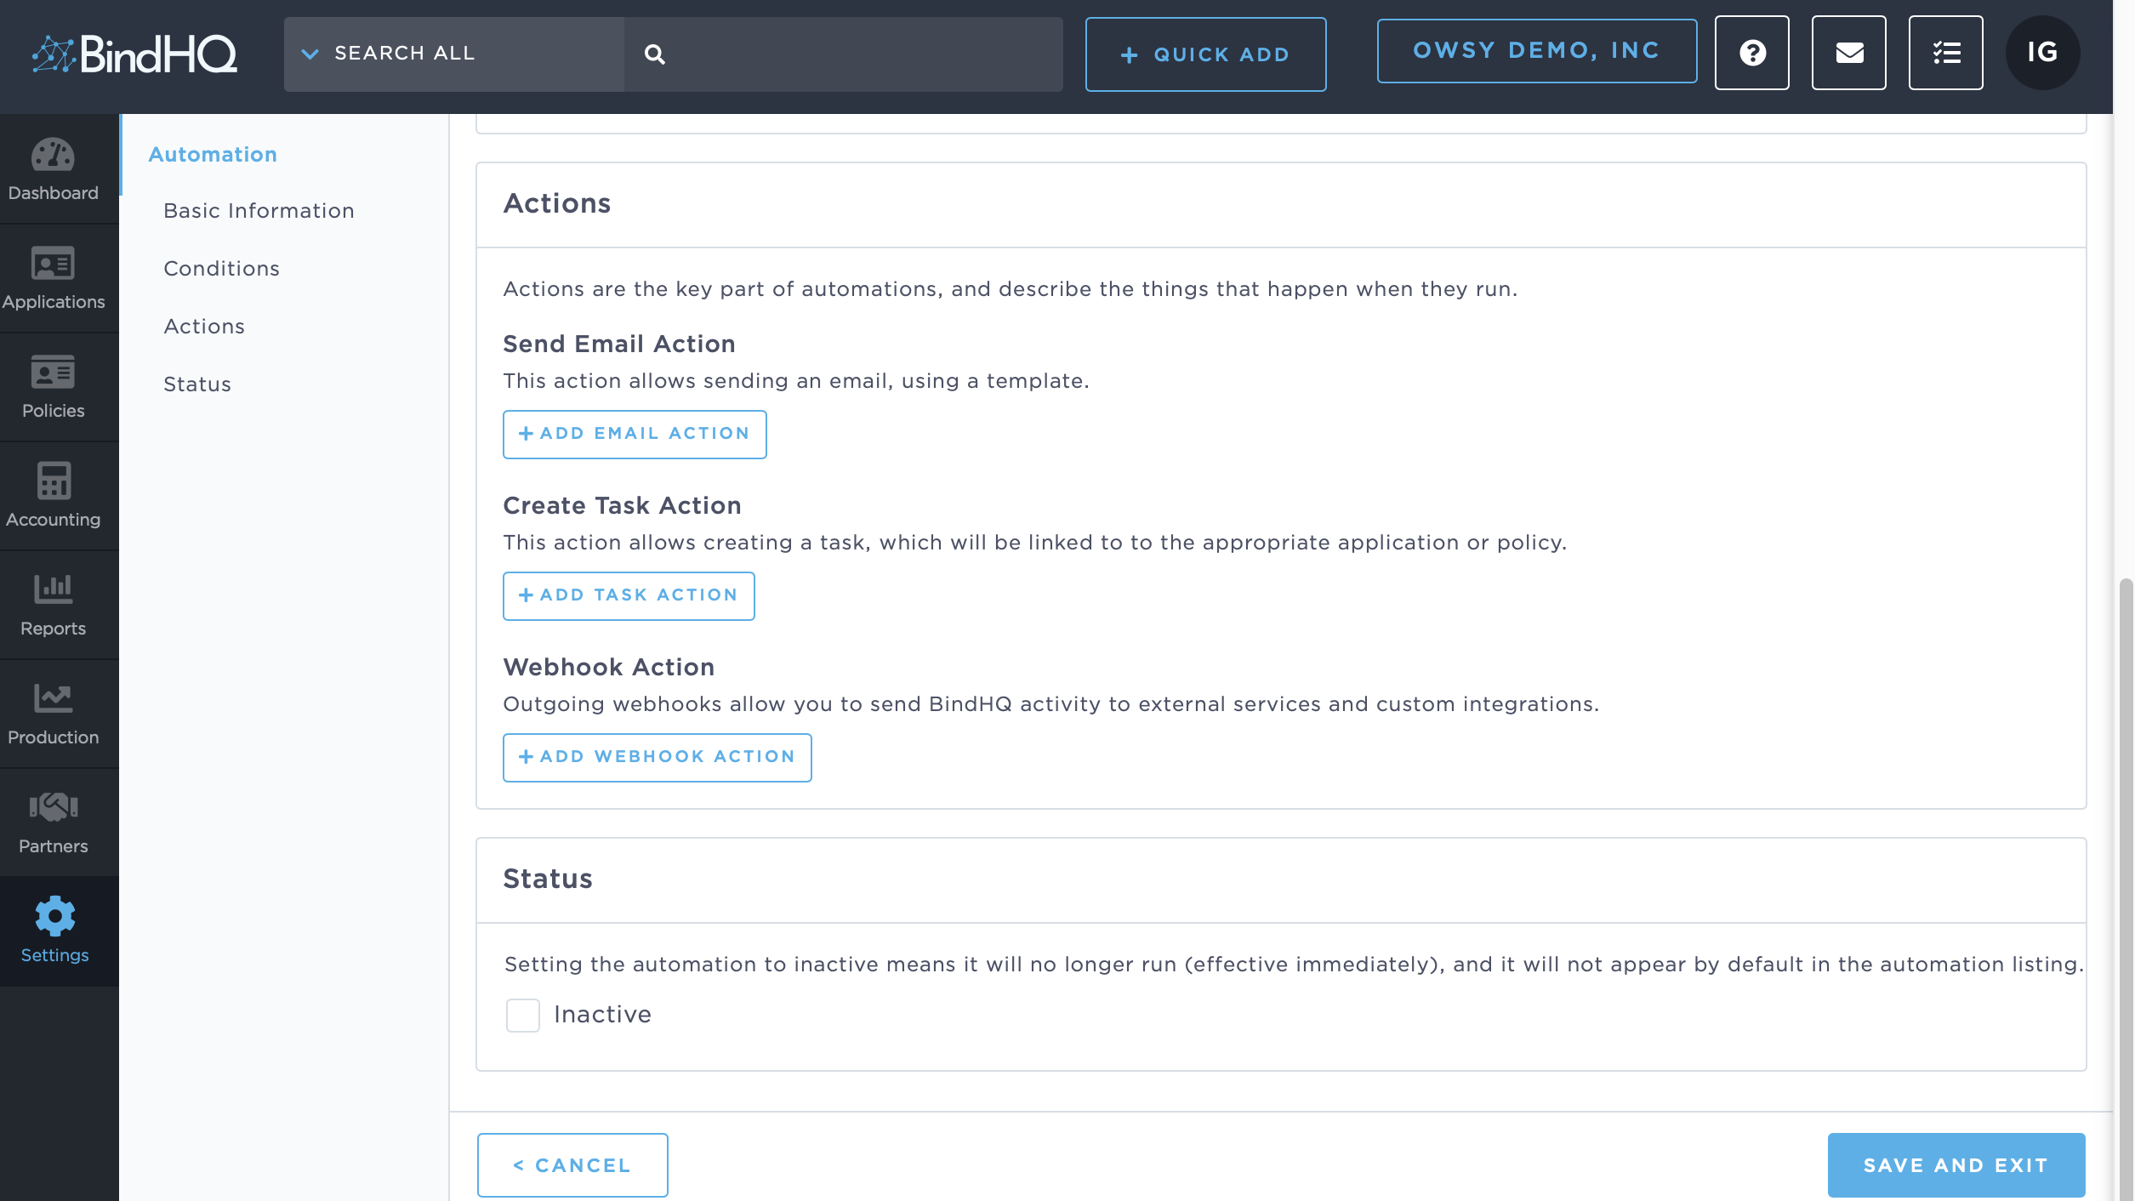The image size is (2135, 1201).
Task: Select Basic Information in side menu
Action: [259, 211]
